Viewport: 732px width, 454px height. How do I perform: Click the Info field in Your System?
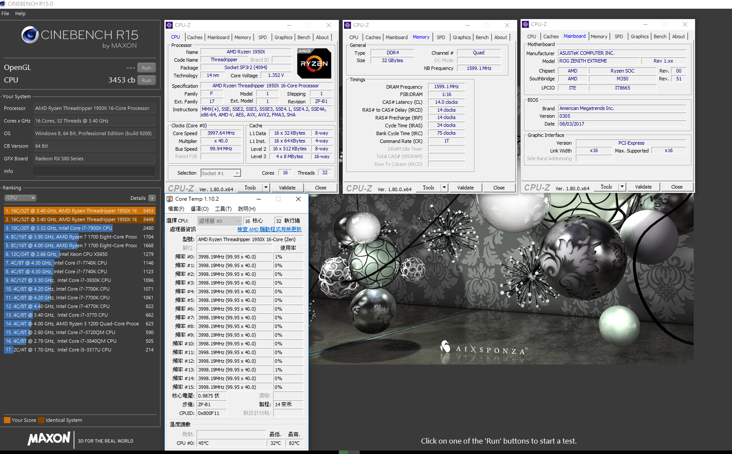click(x=94, y=171)
